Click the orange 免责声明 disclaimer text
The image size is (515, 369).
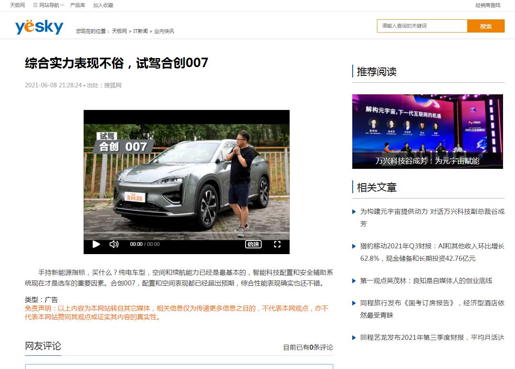coord(177,313)
